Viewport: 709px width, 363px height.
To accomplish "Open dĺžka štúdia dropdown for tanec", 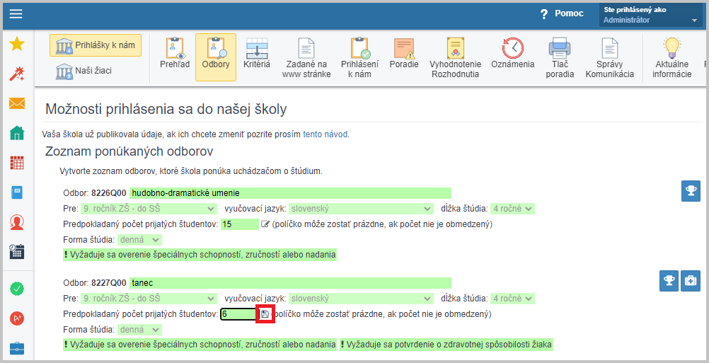I will tap(512, 299).
